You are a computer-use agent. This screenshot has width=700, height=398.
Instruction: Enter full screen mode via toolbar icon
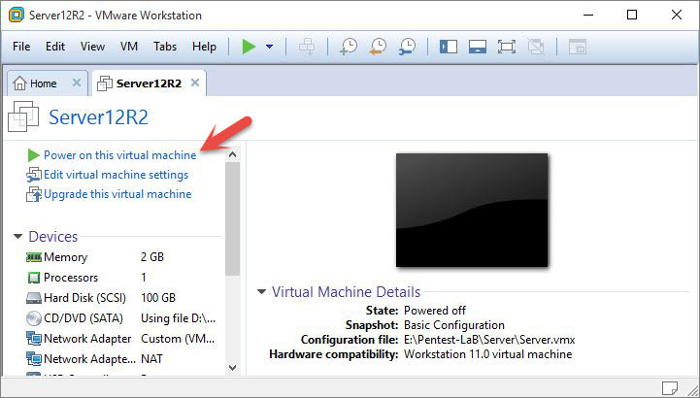pyautogui.click(x=506, y=47)
